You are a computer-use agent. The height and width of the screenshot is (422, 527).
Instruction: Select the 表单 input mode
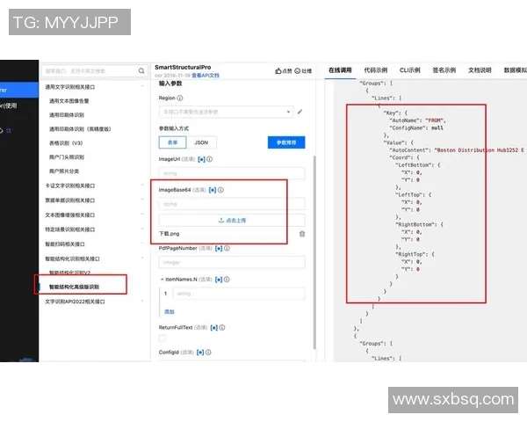coord(172,142)
